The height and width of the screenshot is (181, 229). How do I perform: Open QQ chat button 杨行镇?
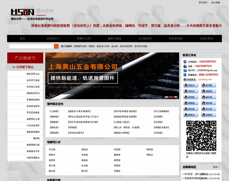click(x=209, y=97)
